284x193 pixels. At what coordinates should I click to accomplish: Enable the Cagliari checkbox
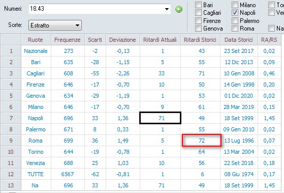pyautogui.click(x=198, y=13)
